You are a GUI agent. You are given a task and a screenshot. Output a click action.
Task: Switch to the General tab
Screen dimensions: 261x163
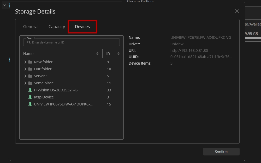click(31, 27)
